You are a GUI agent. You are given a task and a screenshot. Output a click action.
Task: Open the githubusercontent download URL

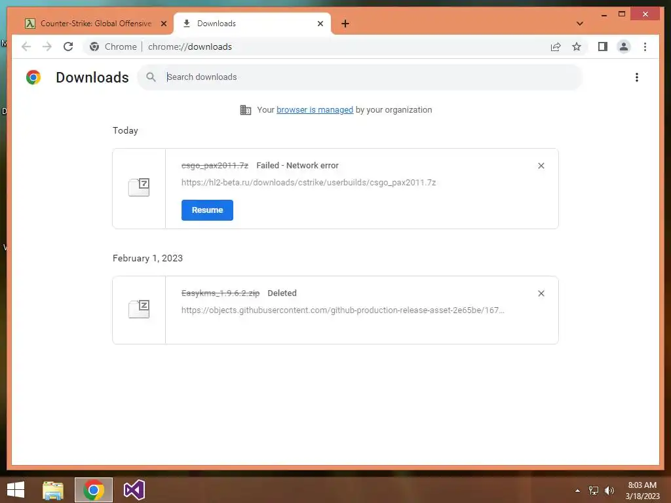[x=343, y=310]
